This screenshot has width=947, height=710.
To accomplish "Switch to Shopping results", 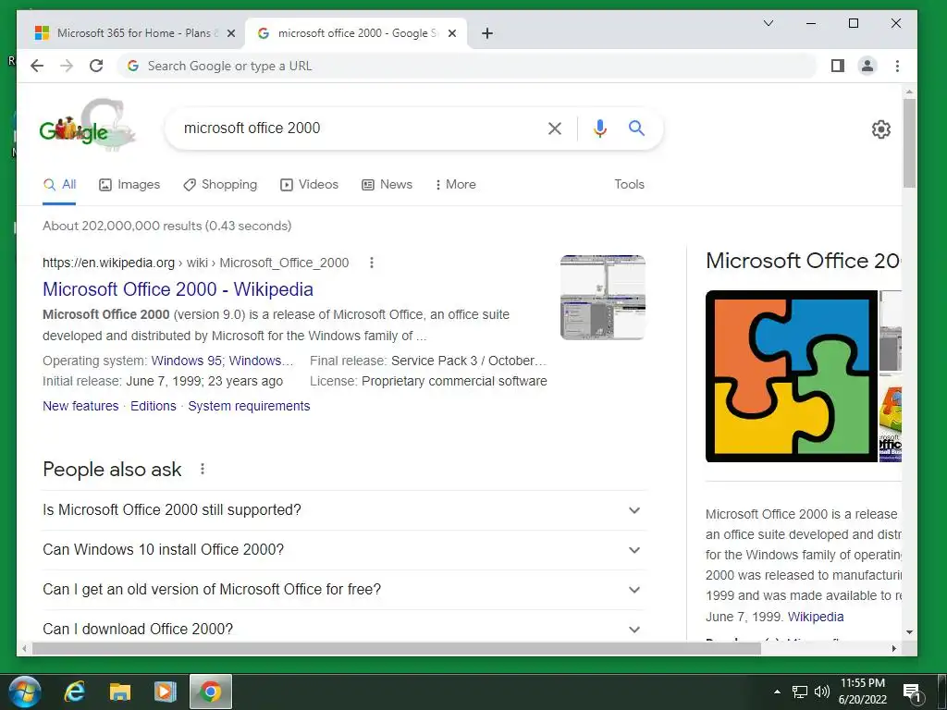I will click(x=220, y=185).
